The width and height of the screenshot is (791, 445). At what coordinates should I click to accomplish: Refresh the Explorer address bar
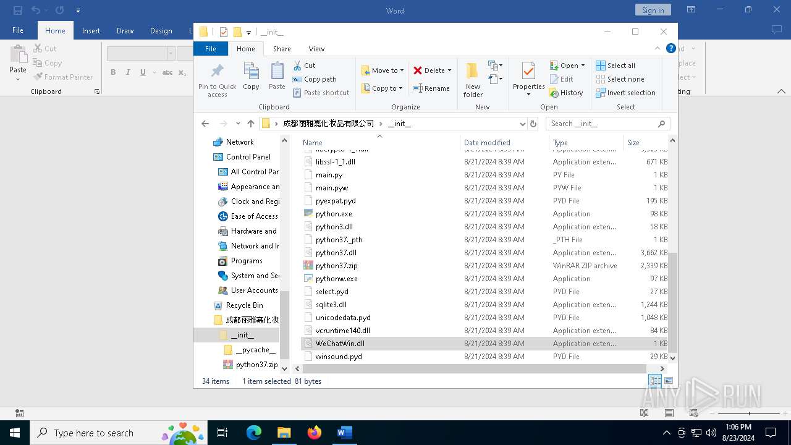click(x=533, y=124)
